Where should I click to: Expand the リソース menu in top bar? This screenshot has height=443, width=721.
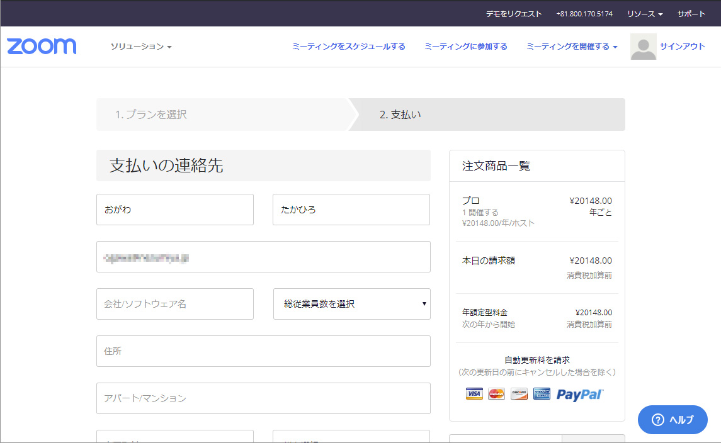[x=644, y=14]
